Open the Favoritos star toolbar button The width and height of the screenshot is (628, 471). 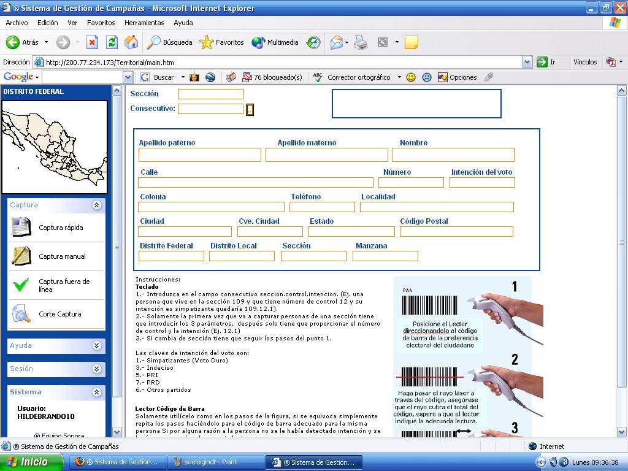click(221, 42)
